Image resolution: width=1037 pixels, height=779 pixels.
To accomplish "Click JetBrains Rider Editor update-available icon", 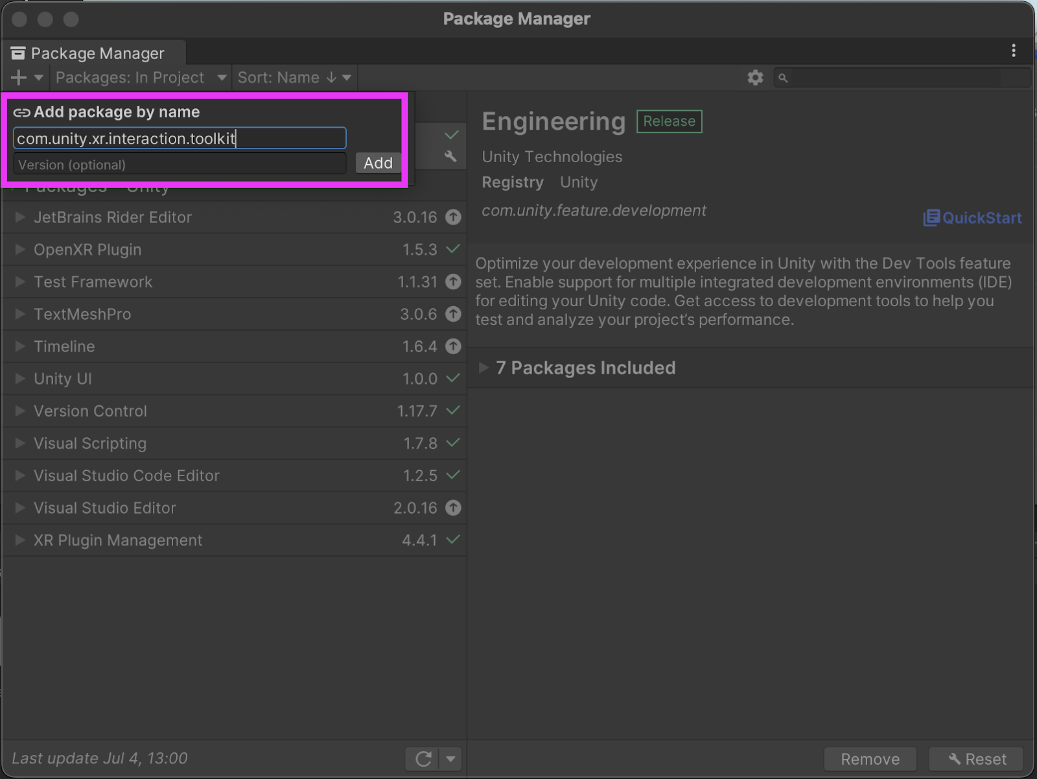I will click(x=453, y=217).
